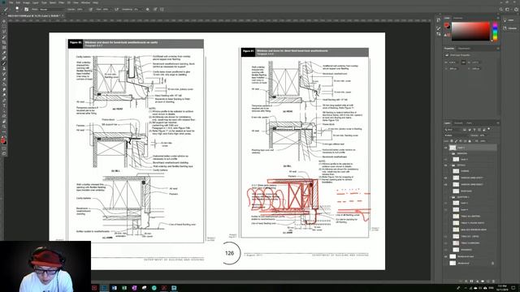Toggle visibility of the DETAILS group
This screenshot has height=292, width=520.
446,165
